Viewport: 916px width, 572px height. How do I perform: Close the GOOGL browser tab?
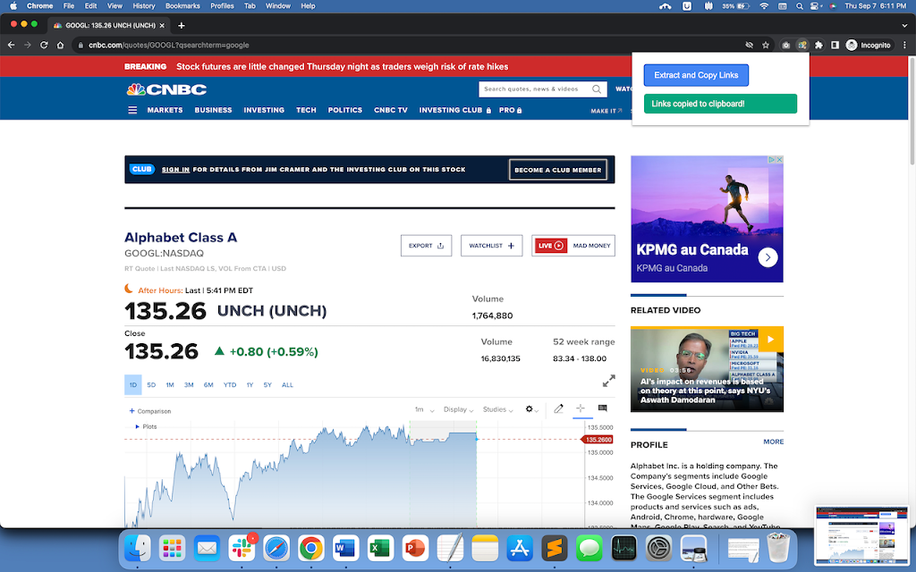coord(162,25)
